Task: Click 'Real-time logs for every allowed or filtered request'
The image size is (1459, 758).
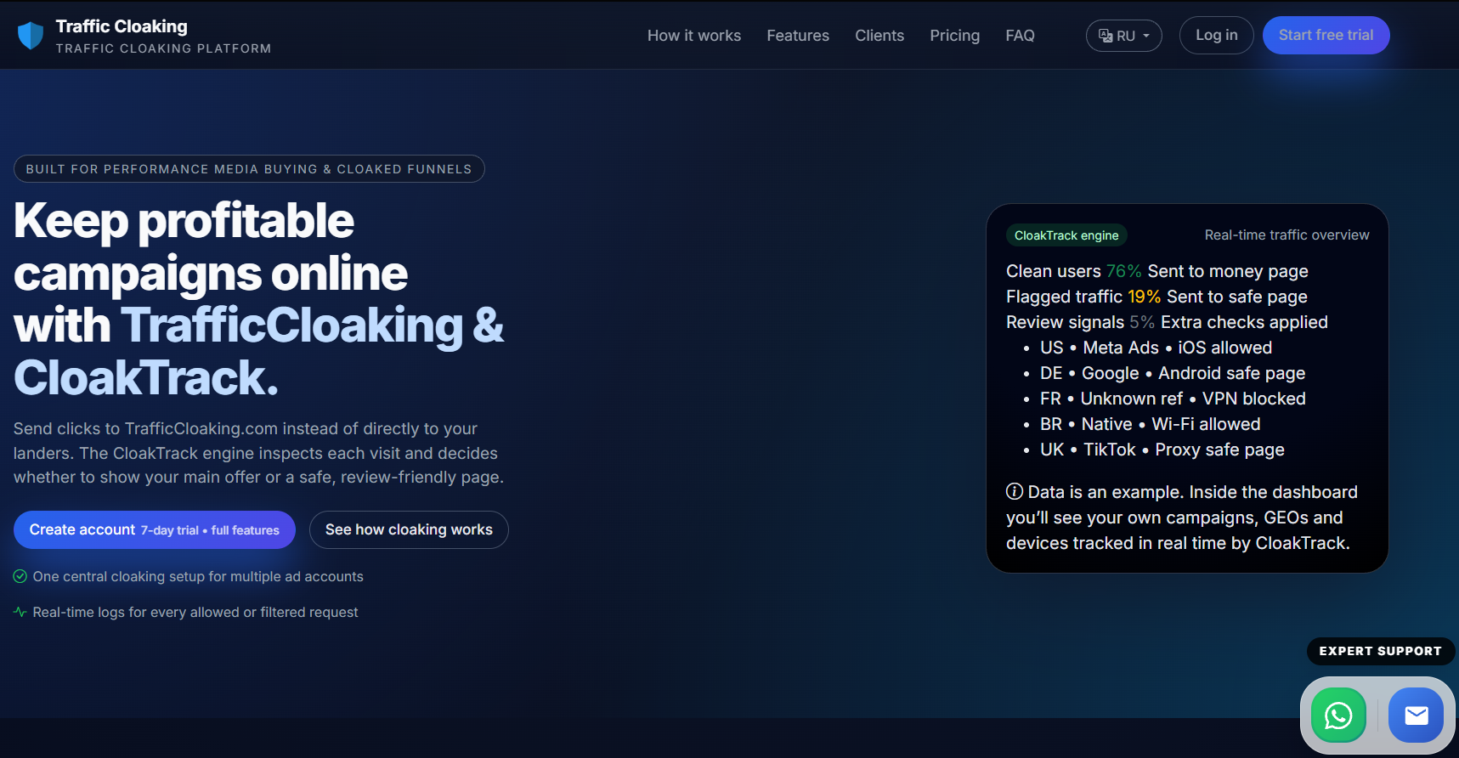Action: pos(195,612)
